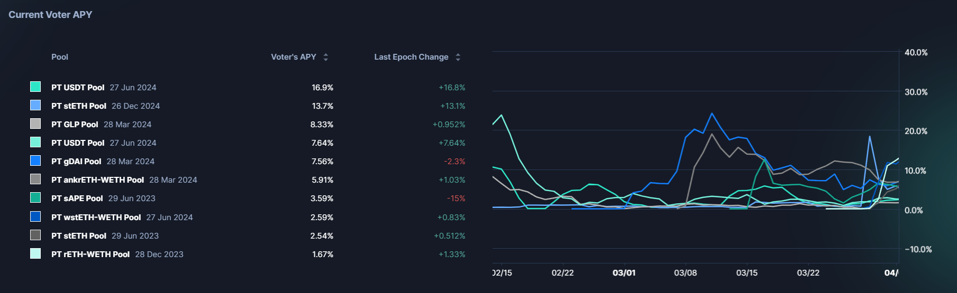Toggle PT gDAI Pool blue legend square
This screenshot has width=957, height=293.
click(x=35, y=160)
